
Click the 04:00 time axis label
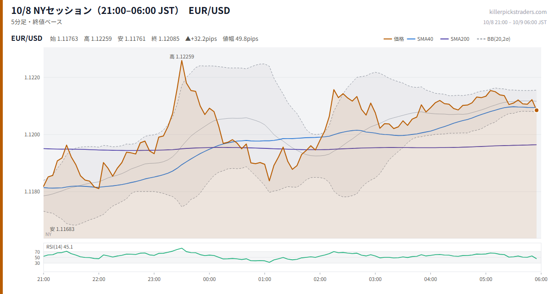point(430,279)
